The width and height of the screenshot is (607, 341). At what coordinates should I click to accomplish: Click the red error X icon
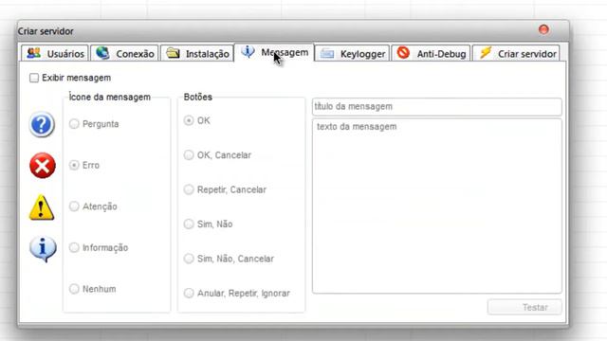(42, 166)
